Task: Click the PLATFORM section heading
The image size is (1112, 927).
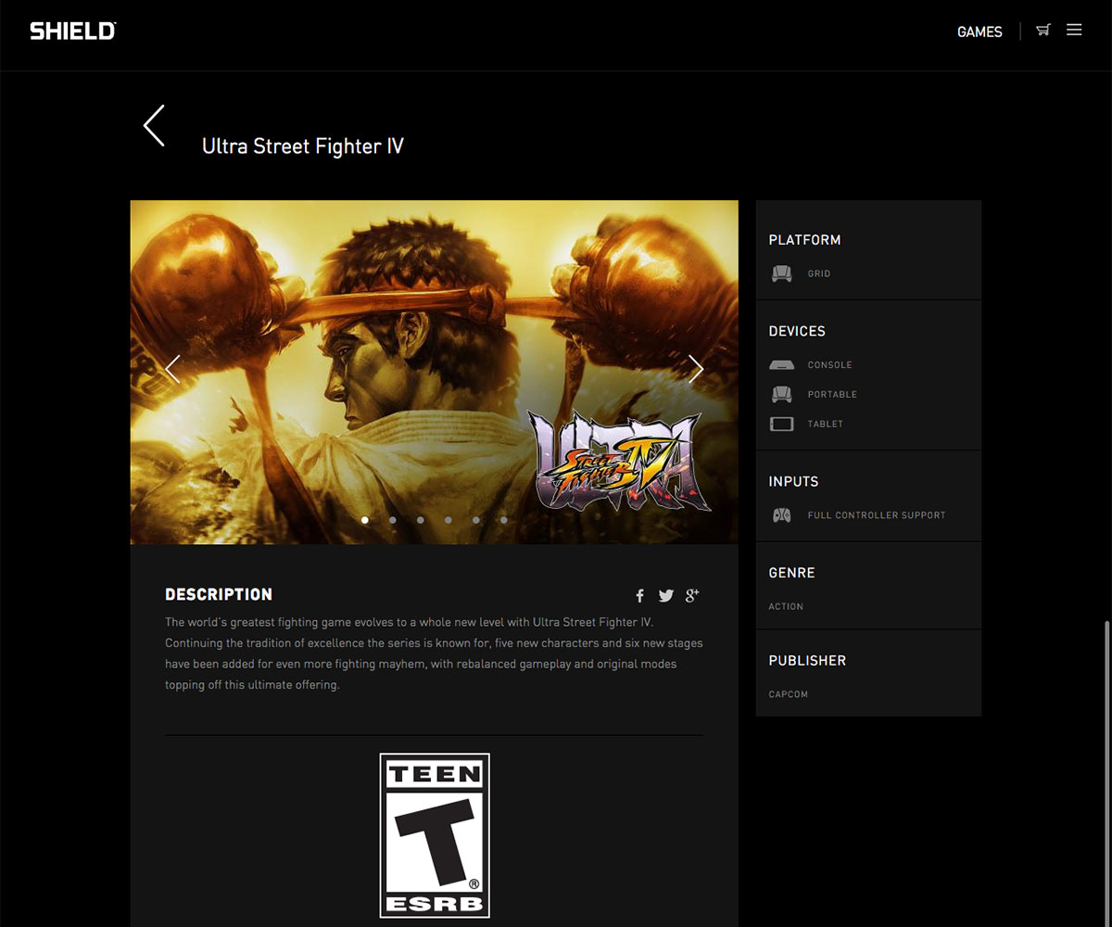Action: [x=804, y=240]
